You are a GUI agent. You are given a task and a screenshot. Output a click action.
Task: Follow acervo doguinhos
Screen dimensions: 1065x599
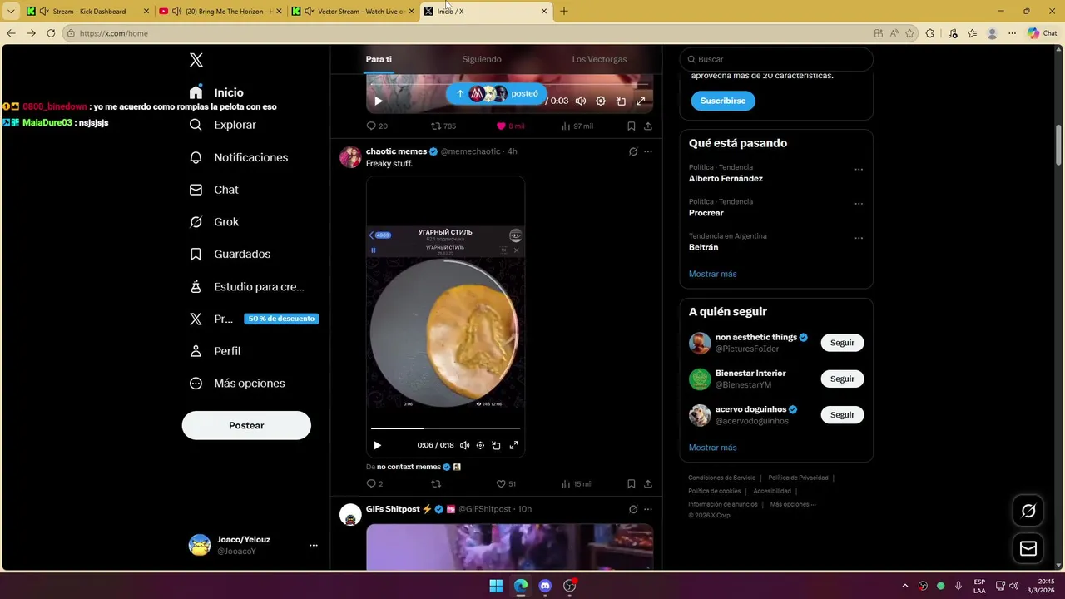tap(842, 414)
